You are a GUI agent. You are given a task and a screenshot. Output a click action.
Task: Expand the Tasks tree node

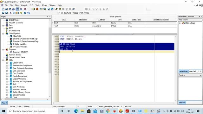[3, 25]
